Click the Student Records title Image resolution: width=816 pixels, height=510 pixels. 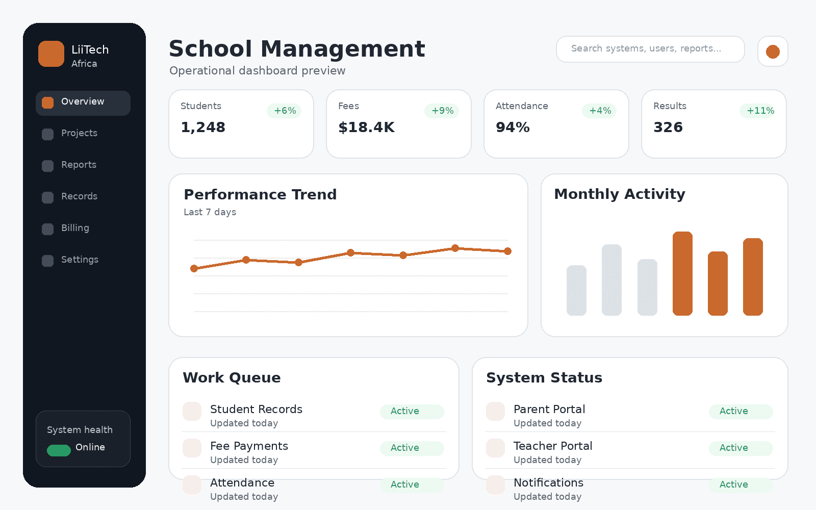[256, 409]
